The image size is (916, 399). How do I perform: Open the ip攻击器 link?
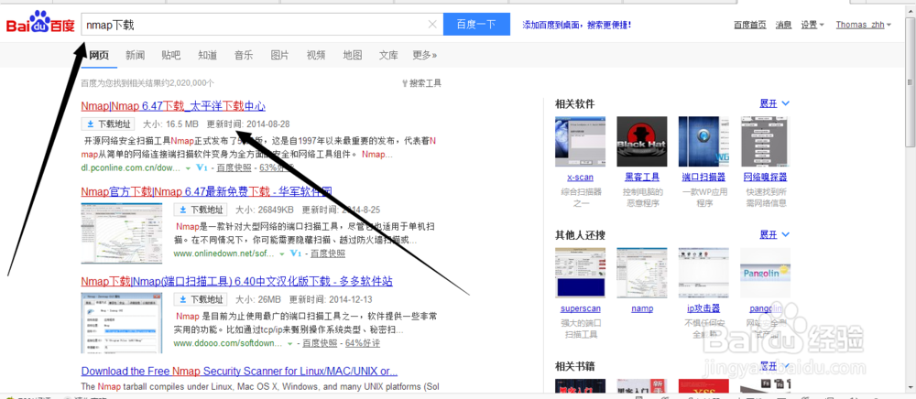pyautogui.click(x=703, y=308)
